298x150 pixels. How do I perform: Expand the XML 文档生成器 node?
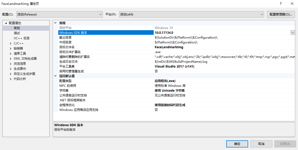pos(11,59)
